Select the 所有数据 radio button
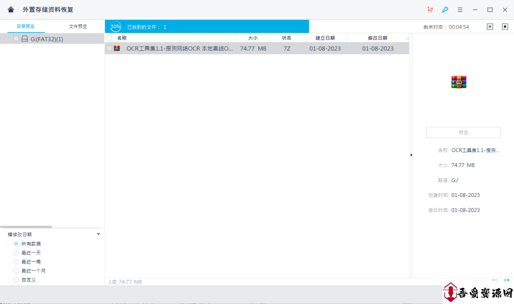Screen dimensions: 514x304 pos(16,244)
